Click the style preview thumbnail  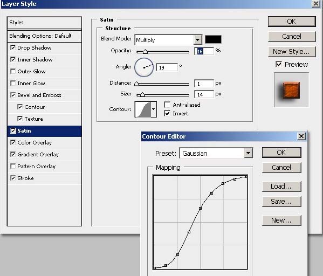tap(291, 90)
